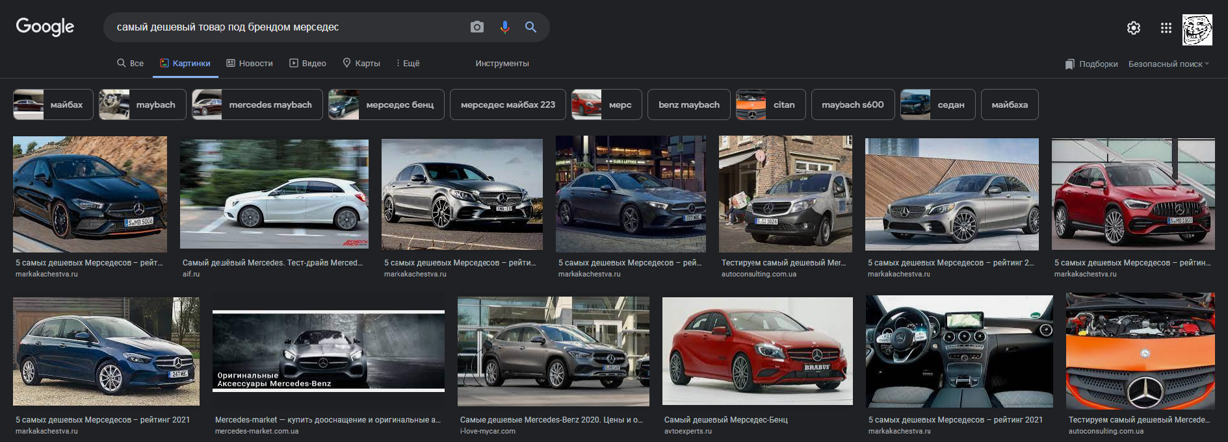Click into the search query field

pos(286,27)
